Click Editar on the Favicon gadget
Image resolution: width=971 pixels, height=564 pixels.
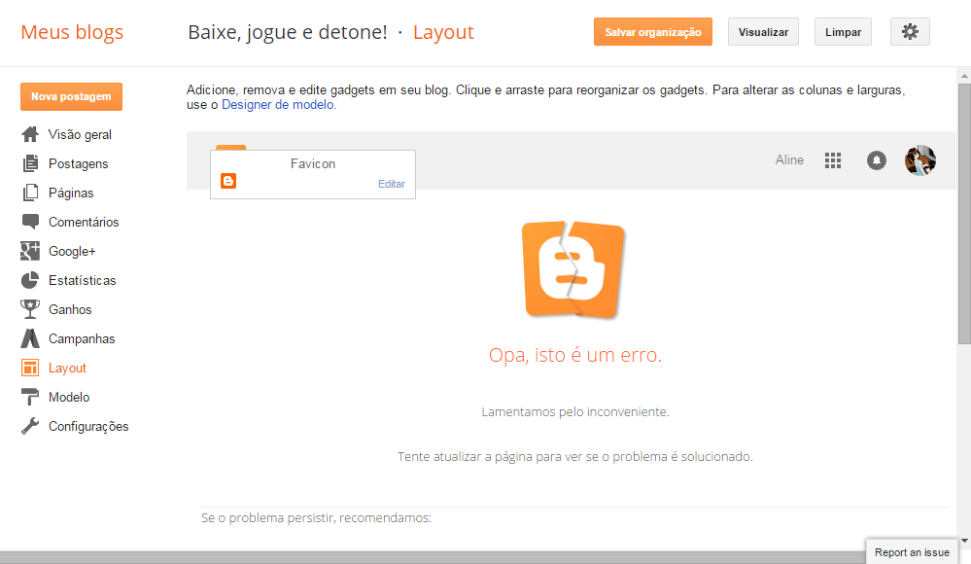[x=392, y=184]
